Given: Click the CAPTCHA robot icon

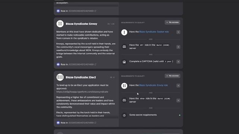Looking at the screenshot, I should [124, 62].
